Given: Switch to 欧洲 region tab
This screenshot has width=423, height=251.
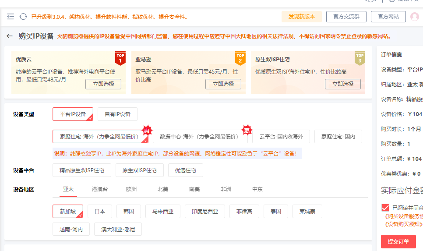Looking at the screenshot, I should click(131, 189).
